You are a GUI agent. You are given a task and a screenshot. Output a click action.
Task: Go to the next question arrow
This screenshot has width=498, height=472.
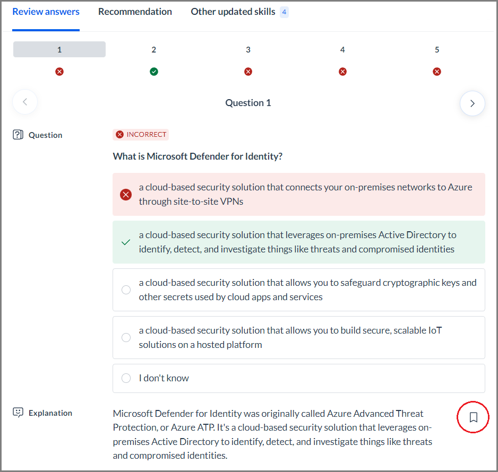point(473,103)
